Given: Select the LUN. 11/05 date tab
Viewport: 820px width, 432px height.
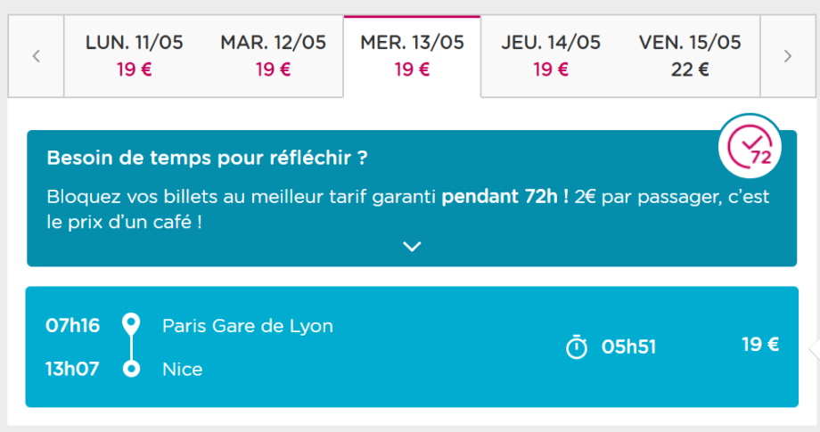Looking at the screenshot, I should point(134,55).
